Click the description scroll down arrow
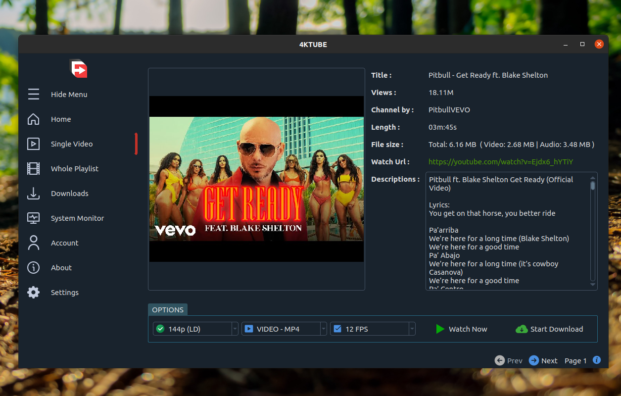This screenshot has height=396, width=621. [x=593, y=284]
